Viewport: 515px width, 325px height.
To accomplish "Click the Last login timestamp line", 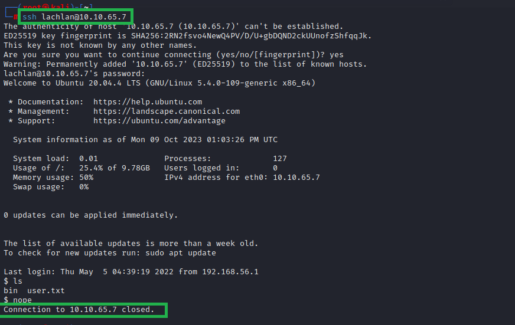I will pos(131,272).
